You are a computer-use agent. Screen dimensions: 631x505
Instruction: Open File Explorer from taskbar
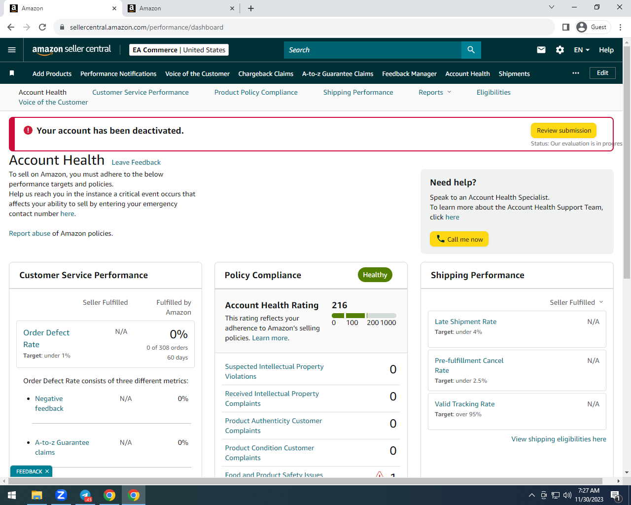(x=37, y=495)
